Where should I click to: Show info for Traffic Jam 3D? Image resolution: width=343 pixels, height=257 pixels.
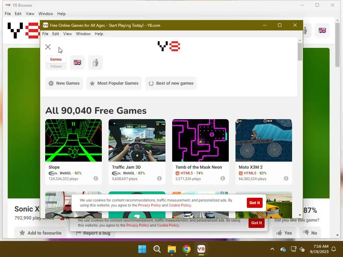coord(159,178)
